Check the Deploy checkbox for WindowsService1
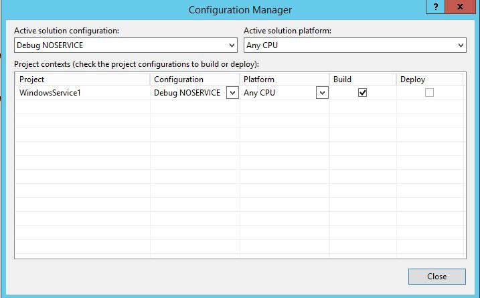The height and width of the screenshot is (298, 480). pos(429,93)
